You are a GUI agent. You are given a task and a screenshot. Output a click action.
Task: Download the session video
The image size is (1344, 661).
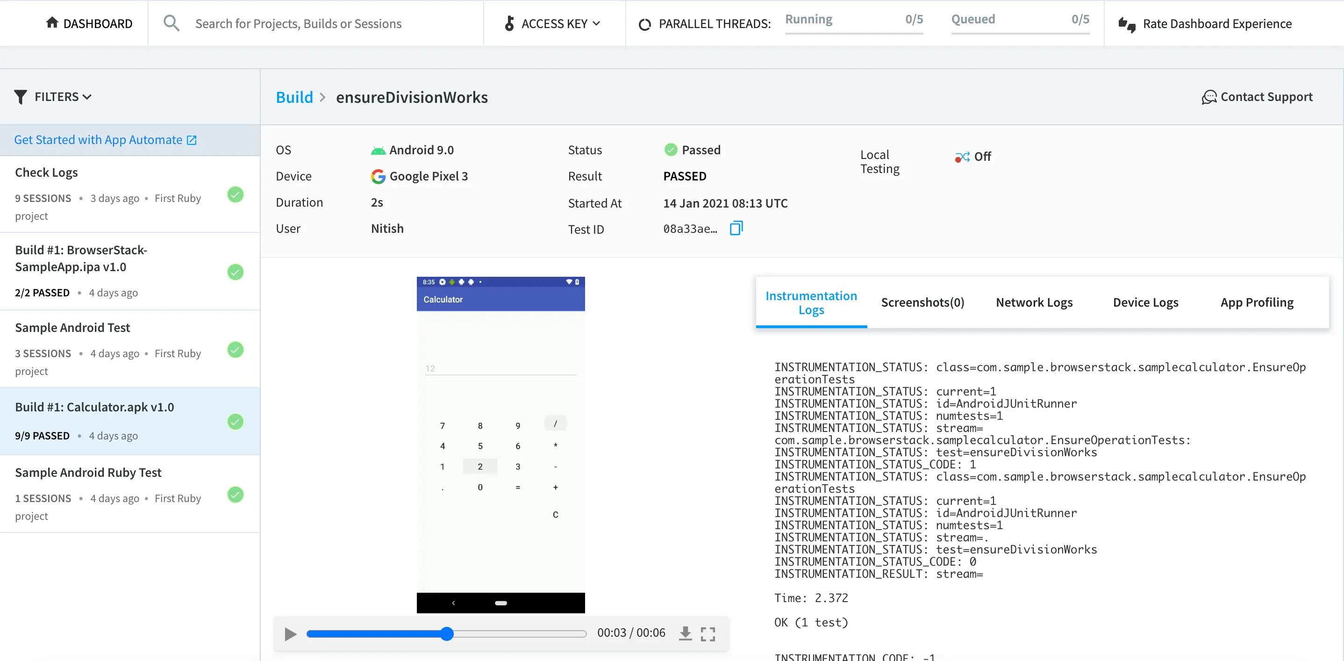(685, 633)
